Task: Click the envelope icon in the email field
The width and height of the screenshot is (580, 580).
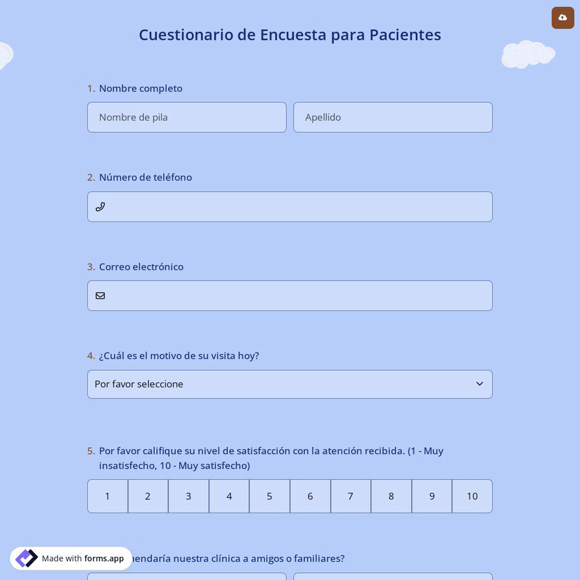Action: tap(100, 295)
